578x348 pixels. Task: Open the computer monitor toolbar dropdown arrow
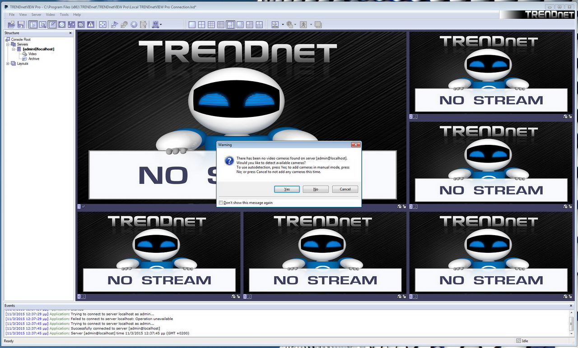161,25
